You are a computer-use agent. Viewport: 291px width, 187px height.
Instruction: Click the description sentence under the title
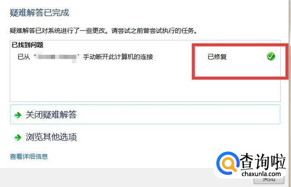coord(104,31)
